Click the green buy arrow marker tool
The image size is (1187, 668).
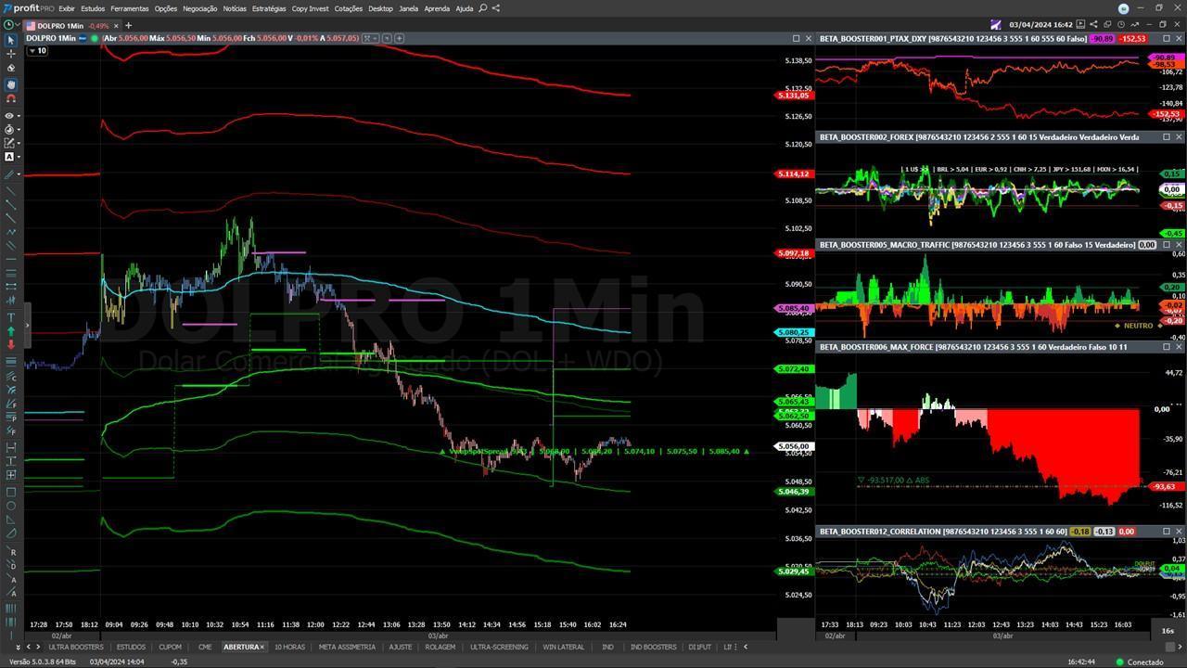point(10,331)
